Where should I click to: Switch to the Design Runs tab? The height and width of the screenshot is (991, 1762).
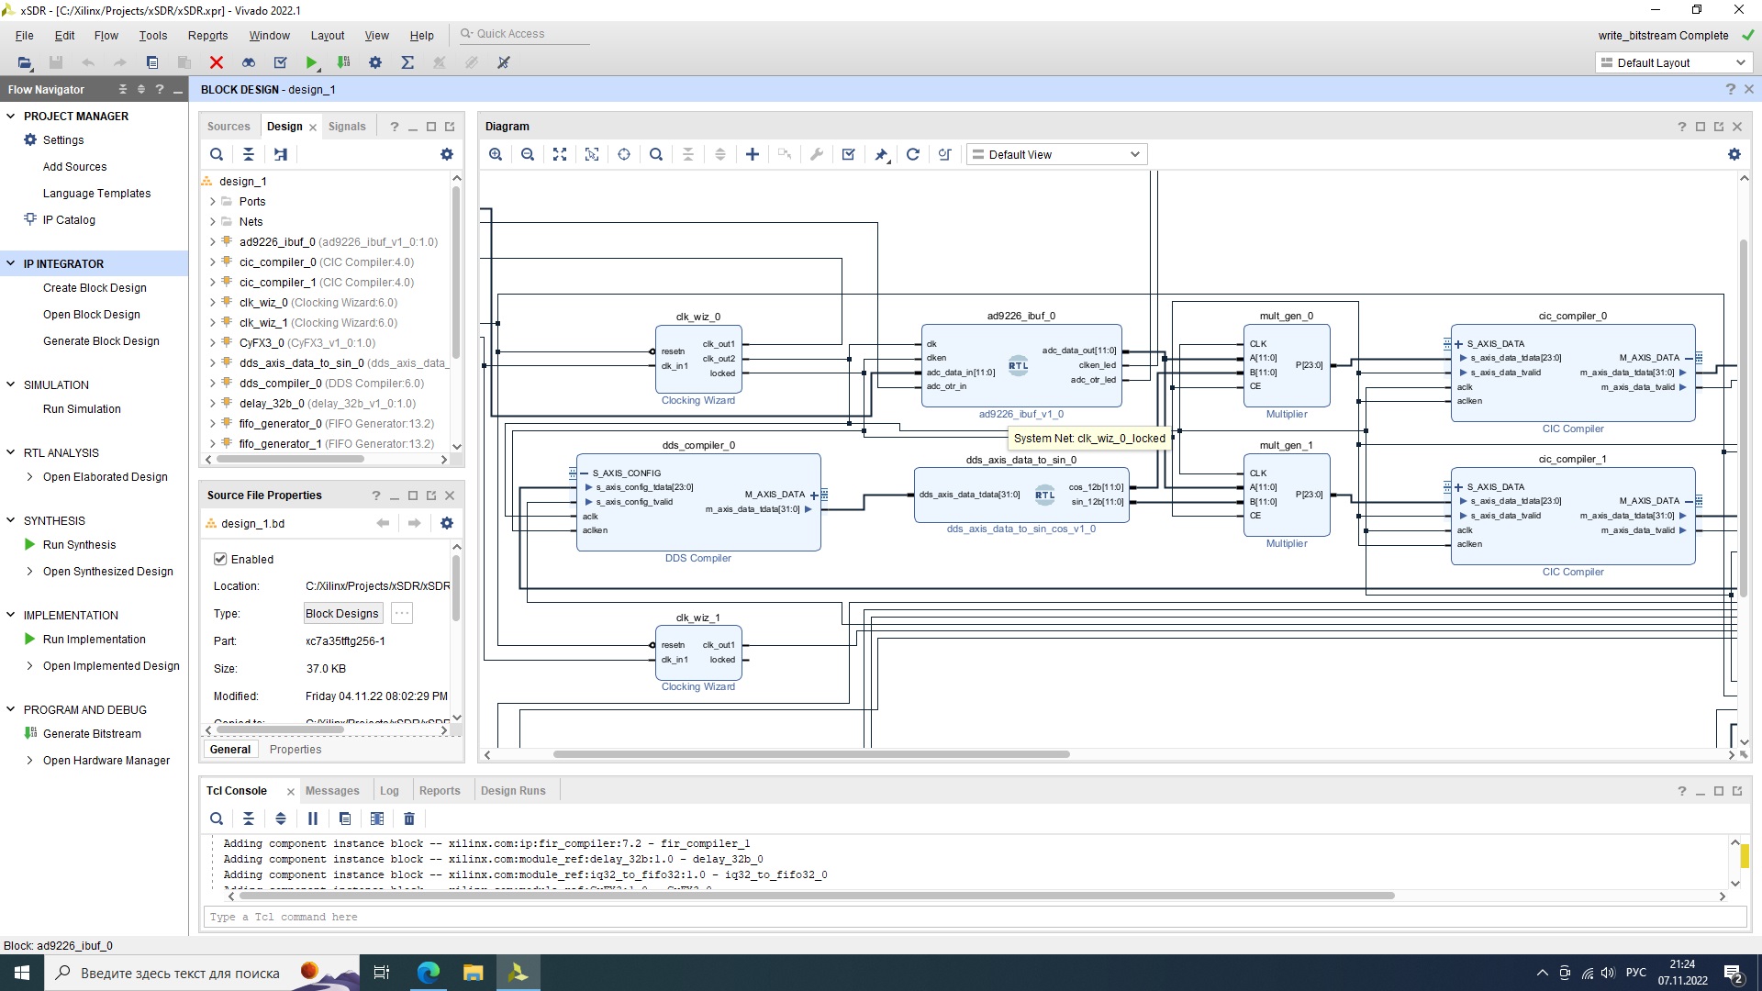(513, 791)
